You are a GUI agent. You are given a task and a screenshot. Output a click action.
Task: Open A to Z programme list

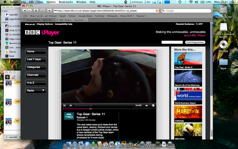pos(36,83)
